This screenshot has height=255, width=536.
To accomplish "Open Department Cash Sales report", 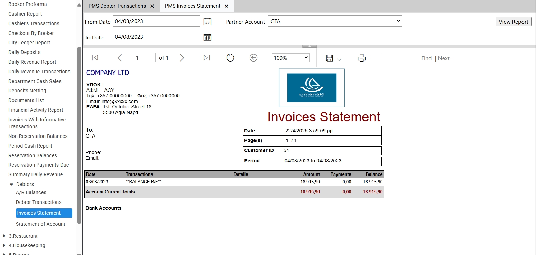I will 35,81.
